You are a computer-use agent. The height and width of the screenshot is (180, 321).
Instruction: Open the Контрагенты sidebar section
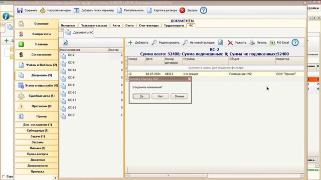click(x=37, y=34)
